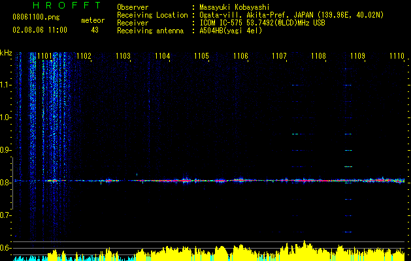Click the Observer label

pyautogui.click(x=133, y=7)
